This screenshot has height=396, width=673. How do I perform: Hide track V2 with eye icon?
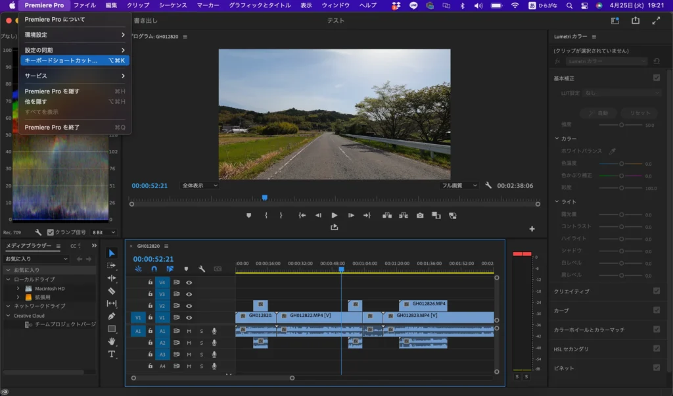pos(189,306)
